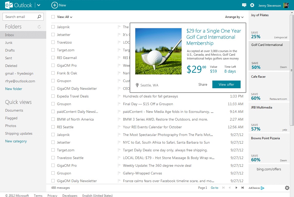The width and height of the screenshot is (294, 197).
Task: Check the Frank & Oak message checkbox
Action: (53, 73)
